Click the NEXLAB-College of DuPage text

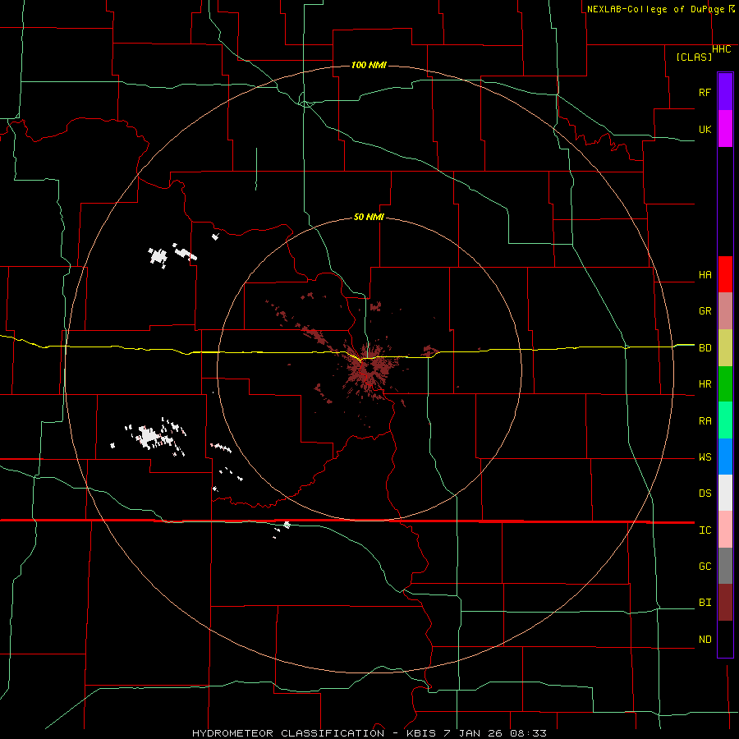point(655,9)
